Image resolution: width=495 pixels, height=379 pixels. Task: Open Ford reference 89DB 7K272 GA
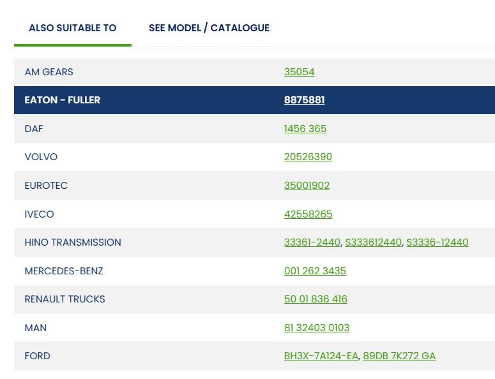[x=399, y=356]
